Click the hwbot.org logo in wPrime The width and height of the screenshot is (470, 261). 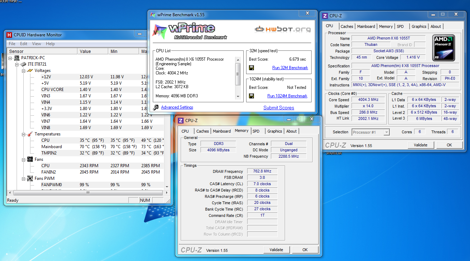point(283,29)
